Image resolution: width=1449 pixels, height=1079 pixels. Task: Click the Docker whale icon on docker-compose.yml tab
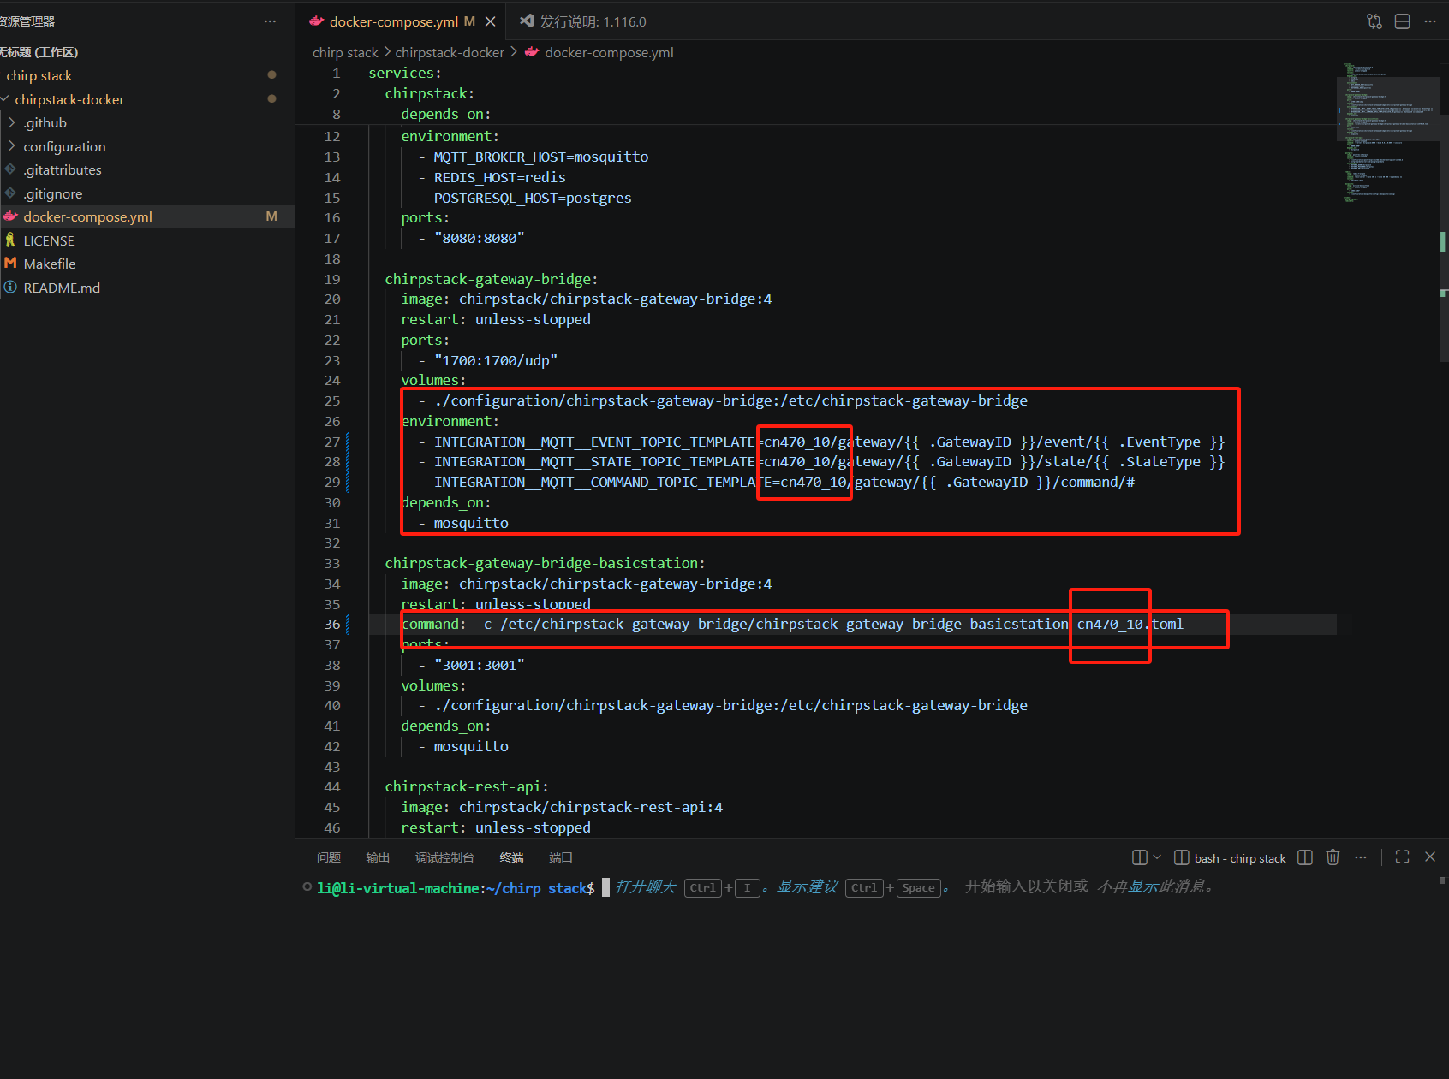317,21
